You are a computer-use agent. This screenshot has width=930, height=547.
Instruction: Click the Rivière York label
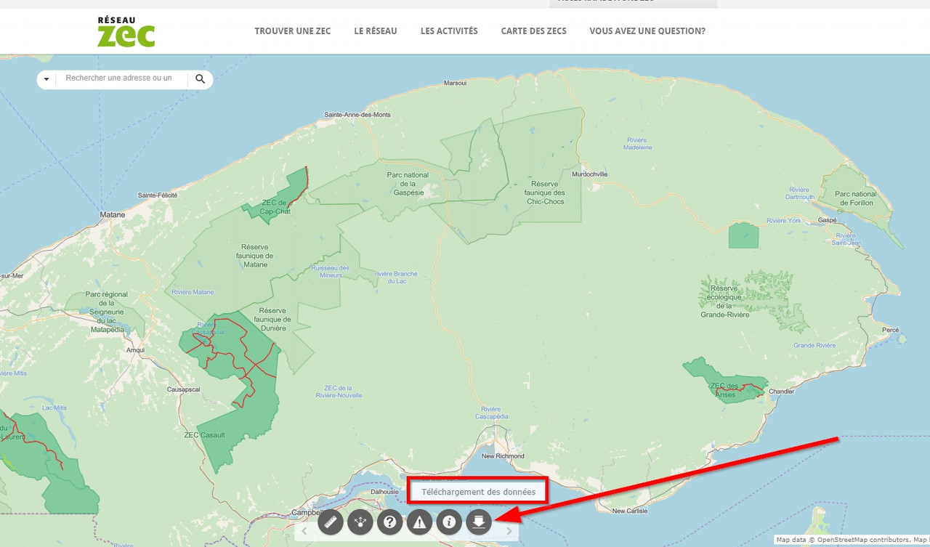783,220
